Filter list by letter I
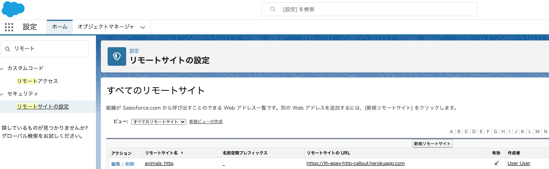Viewport: 549px width, 169px height. click(510, 131)
